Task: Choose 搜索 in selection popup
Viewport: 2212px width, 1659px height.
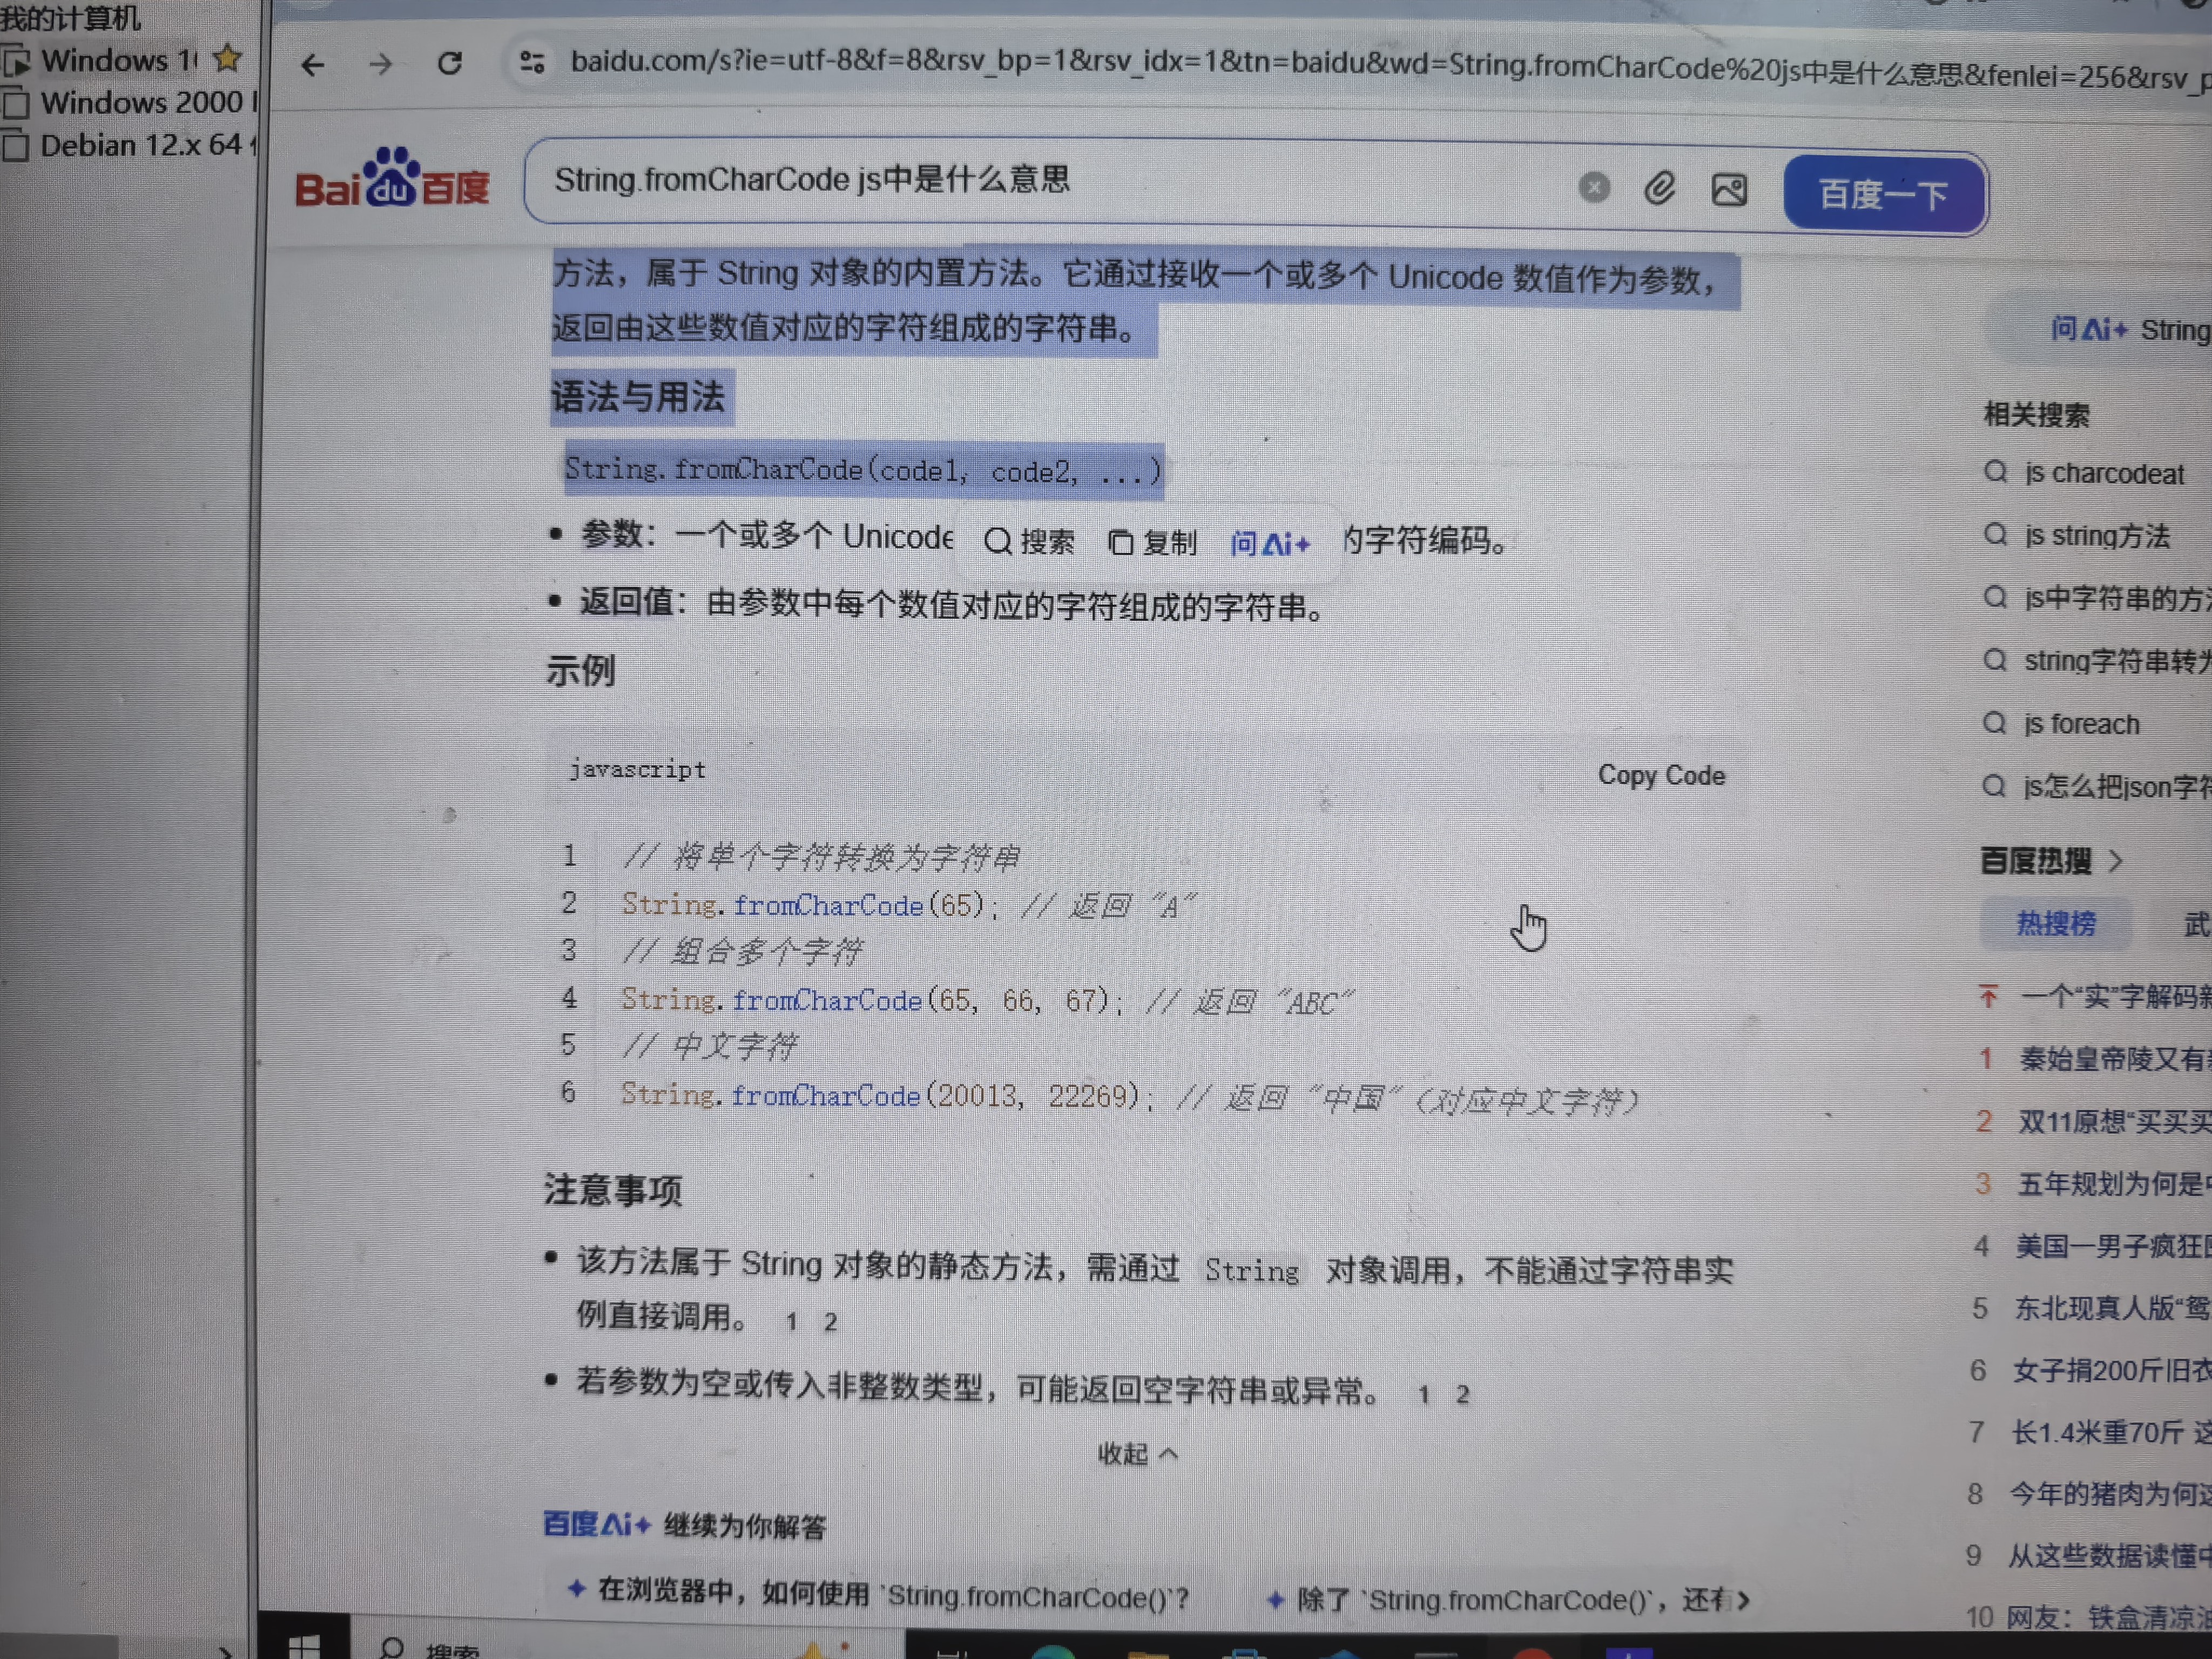Action: point(1030,542)
